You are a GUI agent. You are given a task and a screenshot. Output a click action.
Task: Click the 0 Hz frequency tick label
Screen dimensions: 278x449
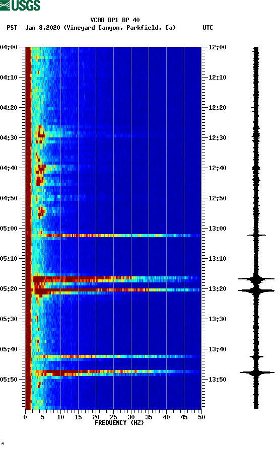click(25, 417)
